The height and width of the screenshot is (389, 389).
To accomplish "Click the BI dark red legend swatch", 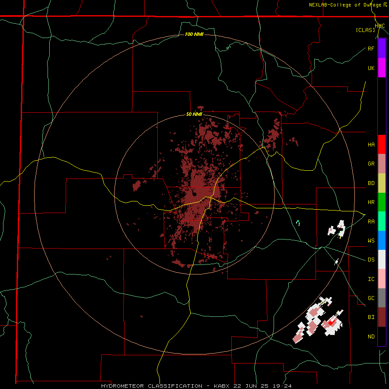I will tap(382, 317).
